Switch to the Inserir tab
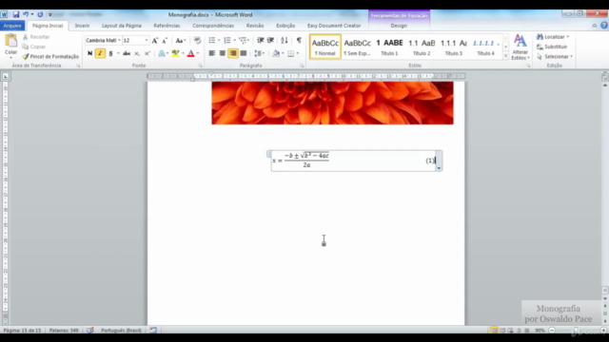The image size is (609, 342). 83,26
